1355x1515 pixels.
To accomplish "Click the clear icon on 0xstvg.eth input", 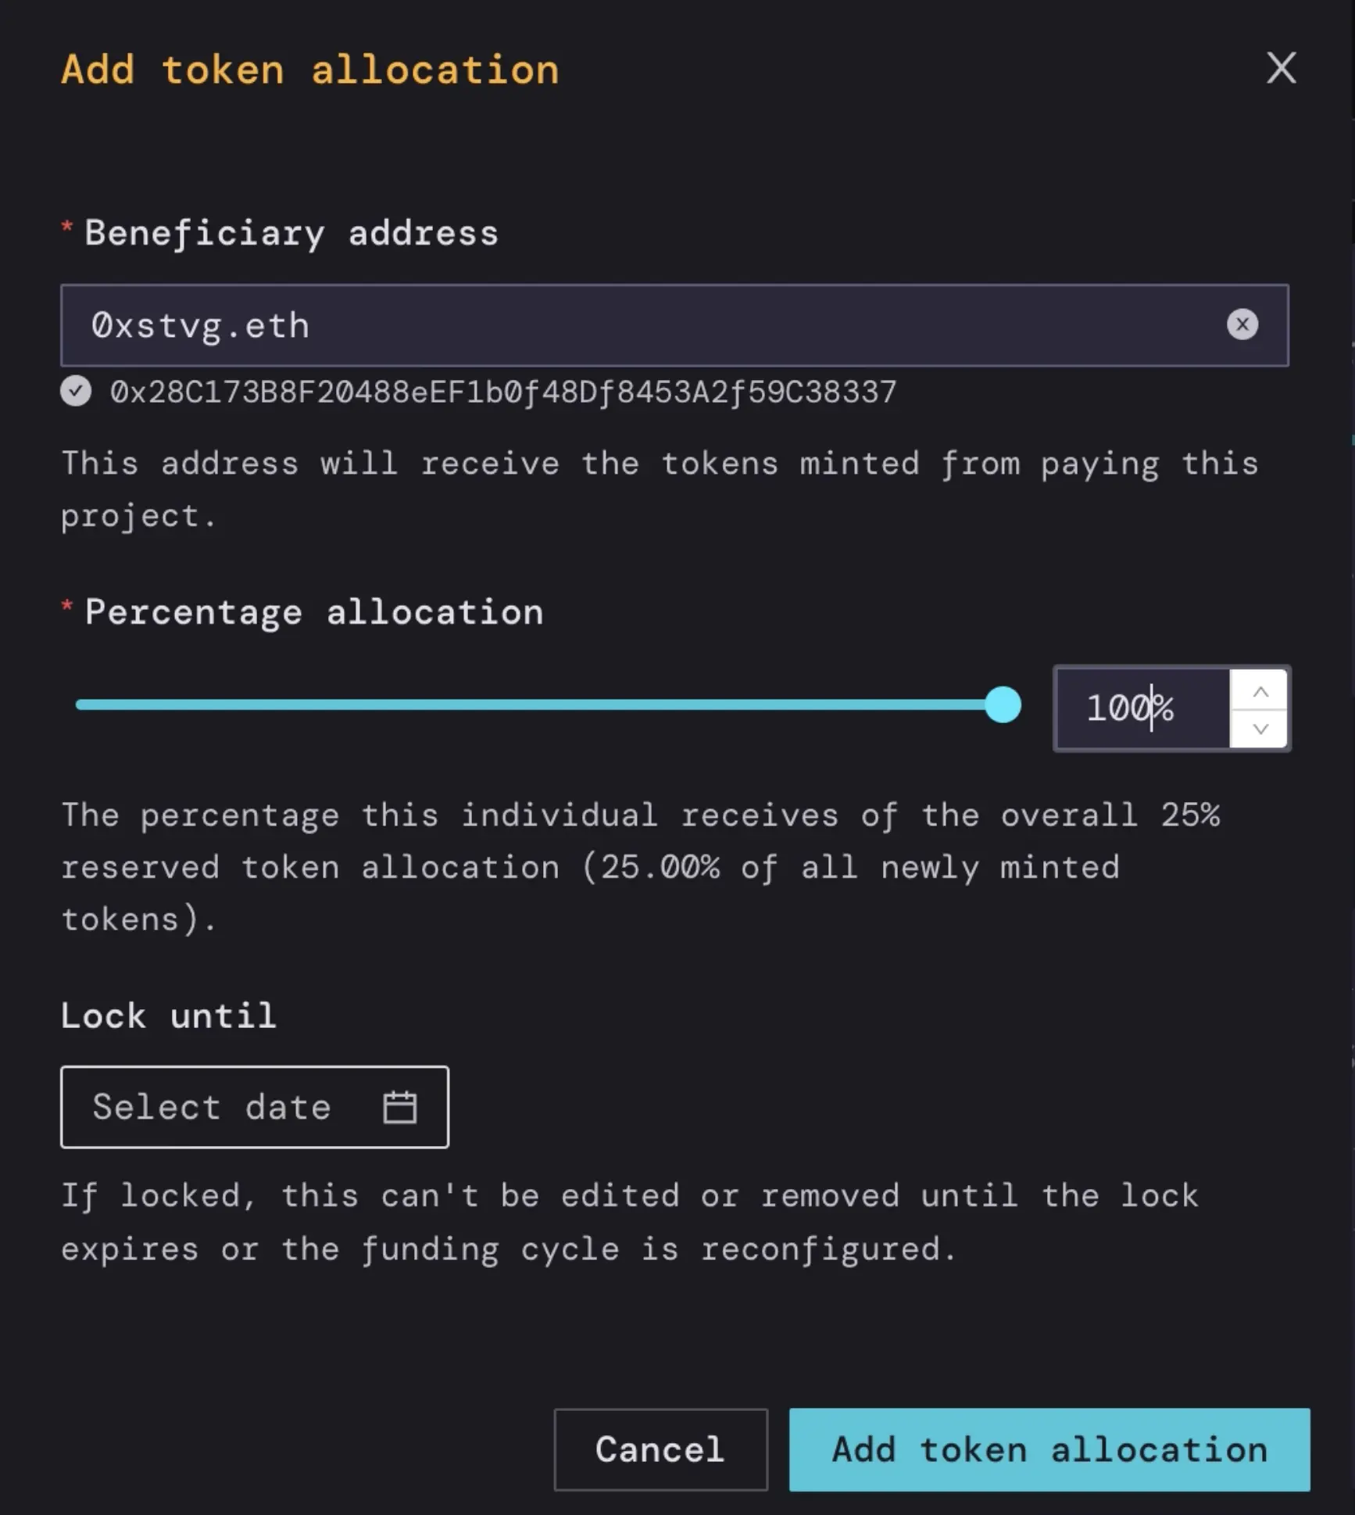I will click(x=1244, y=325).
